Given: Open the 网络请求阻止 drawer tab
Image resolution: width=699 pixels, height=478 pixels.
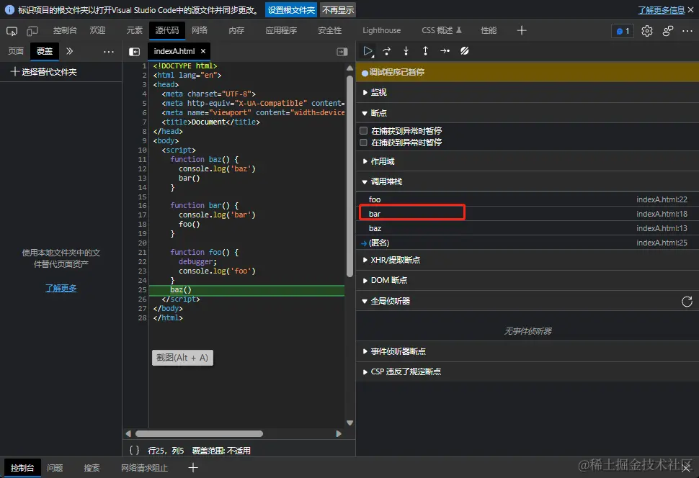Looking at the screenshot, I should pyautogui.click(x=144, y=468).
